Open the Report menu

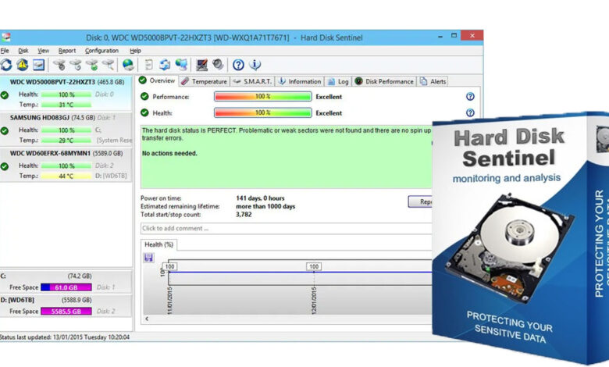[x=67, y=51]
